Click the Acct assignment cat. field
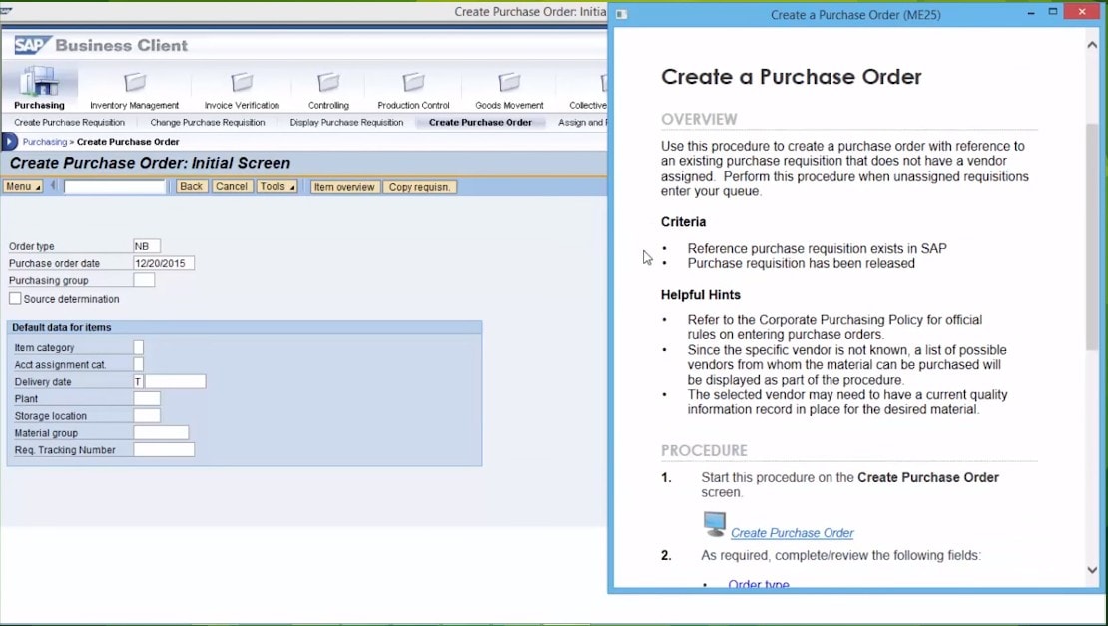1108x626 pixels. [139, 364]
